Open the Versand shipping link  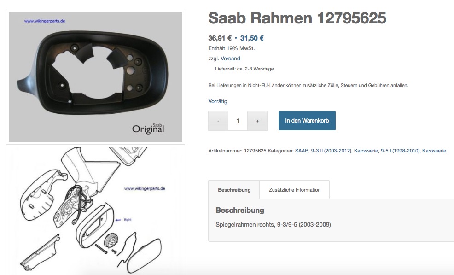click(x=231, y=59)
